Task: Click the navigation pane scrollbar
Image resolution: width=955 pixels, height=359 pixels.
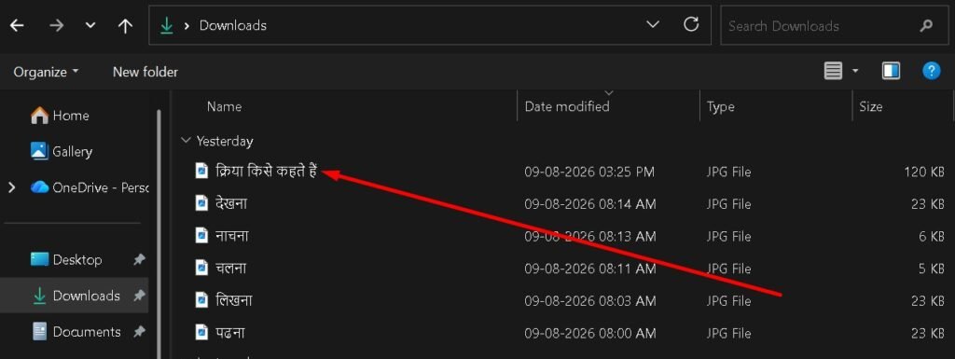Action: click(x=159, y=234)
